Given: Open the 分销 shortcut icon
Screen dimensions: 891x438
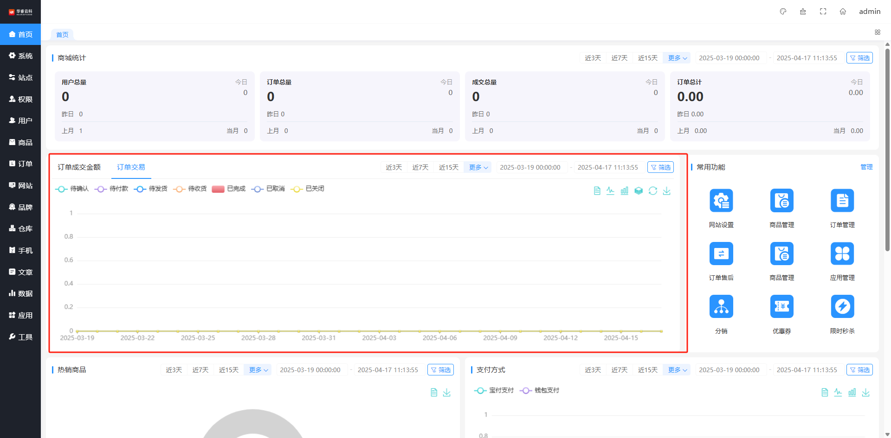Looking at the screenshot, I should [x=721, y=307].
